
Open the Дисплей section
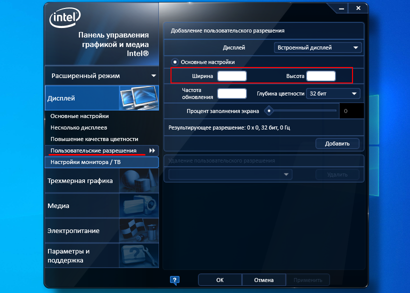click(x=101, y=98)
